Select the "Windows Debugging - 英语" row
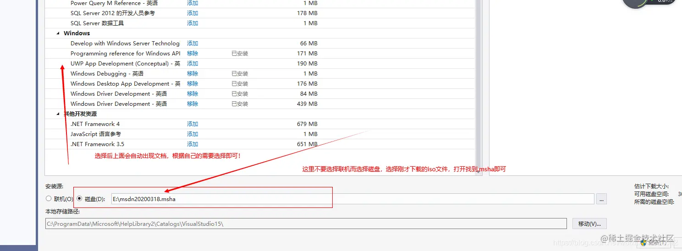 click(107, 74)
